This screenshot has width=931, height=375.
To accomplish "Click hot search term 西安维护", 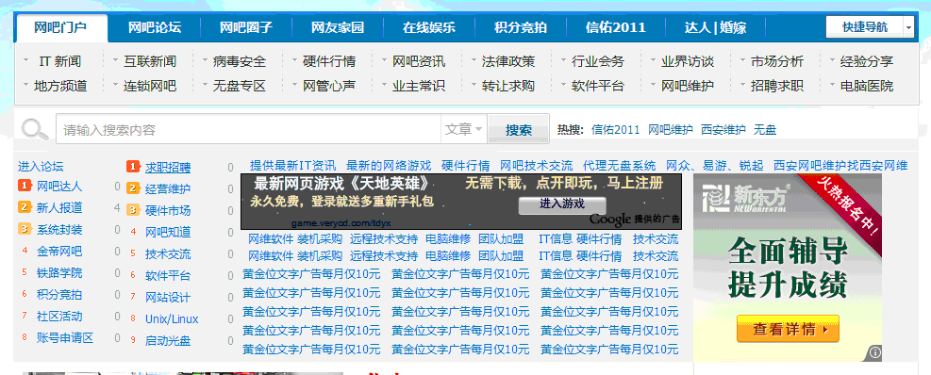I will pos(723,129).
